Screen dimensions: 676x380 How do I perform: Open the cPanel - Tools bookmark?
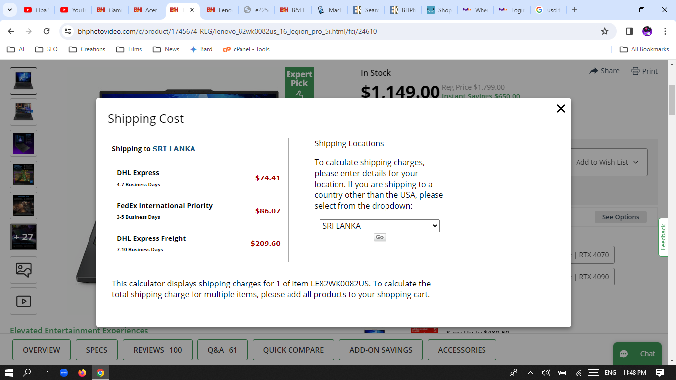point(246,49)
